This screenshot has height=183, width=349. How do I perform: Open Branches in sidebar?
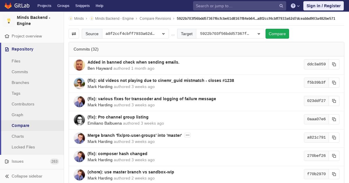[x=20, y=82]
